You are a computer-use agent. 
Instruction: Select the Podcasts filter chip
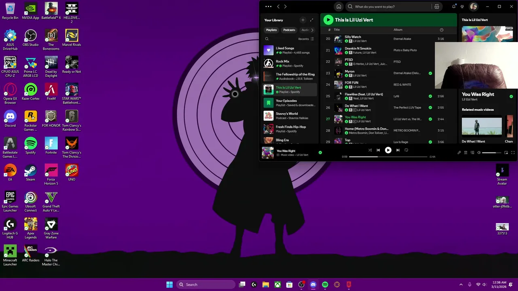289,30
